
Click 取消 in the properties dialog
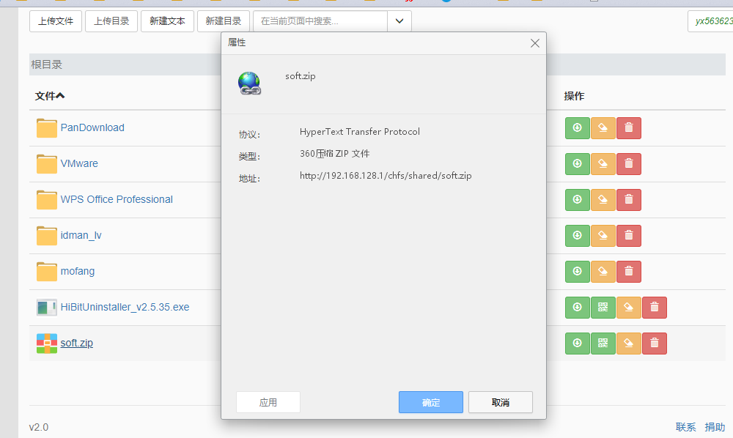coord(501,402)
